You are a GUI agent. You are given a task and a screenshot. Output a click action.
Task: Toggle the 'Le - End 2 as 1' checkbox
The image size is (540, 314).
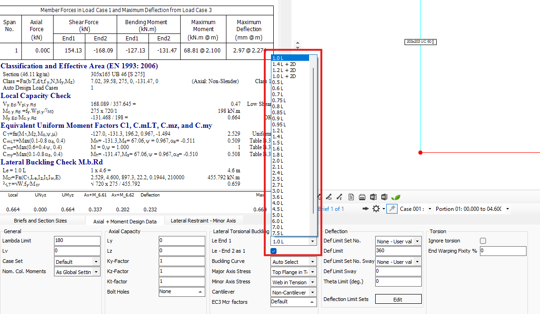tap(273, 251)
